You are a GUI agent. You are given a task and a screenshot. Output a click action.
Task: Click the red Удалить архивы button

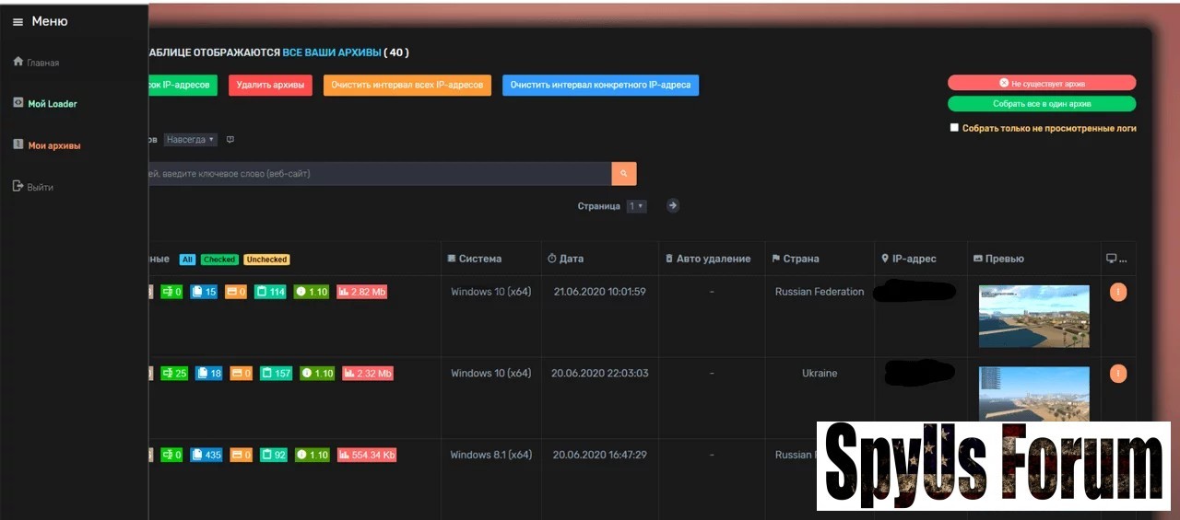(270, 86)
